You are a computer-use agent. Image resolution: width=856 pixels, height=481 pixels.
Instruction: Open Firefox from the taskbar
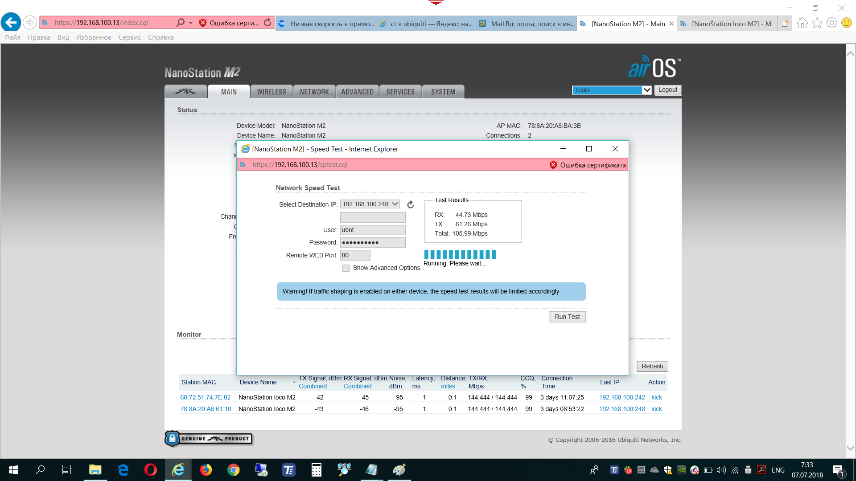(x=206, y=470)
